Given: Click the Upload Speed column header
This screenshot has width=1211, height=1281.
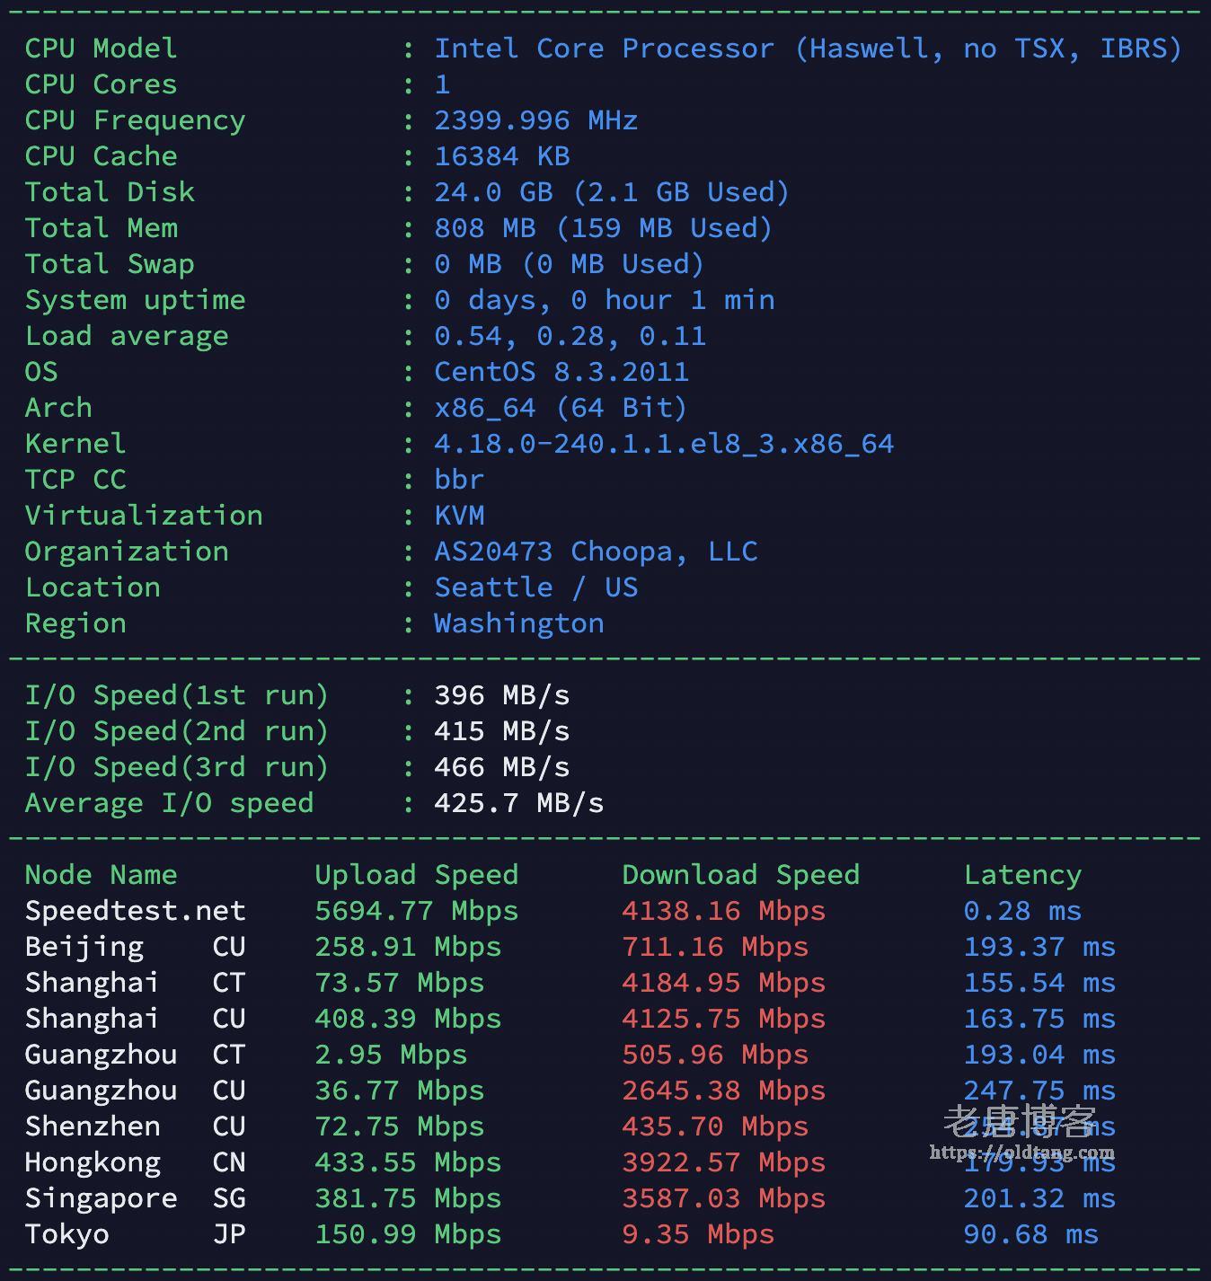Looking at the screenshot, I should tap(416, 875).
